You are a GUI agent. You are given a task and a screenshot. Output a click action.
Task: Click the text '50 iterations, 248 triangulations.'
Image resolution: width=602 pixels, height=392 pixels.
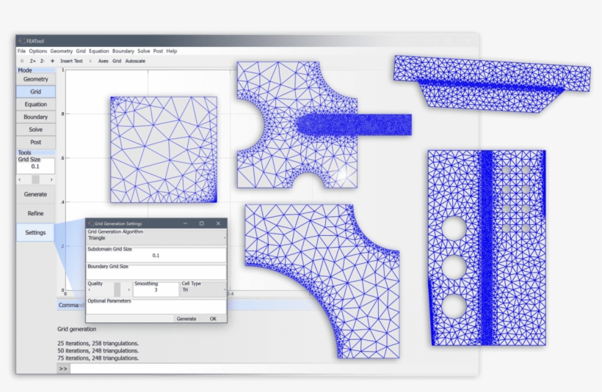pos(98,351)
